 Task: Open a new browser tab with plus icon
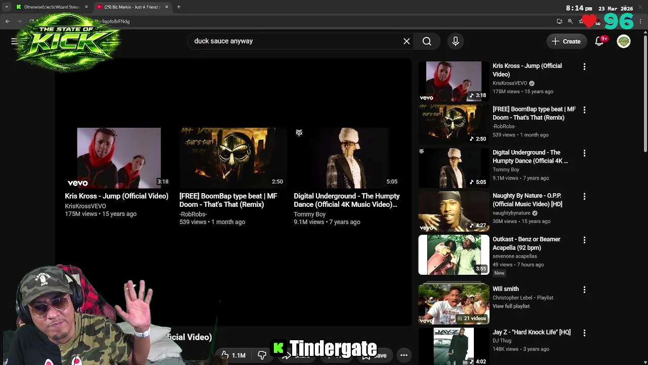(x=179, y=7)
